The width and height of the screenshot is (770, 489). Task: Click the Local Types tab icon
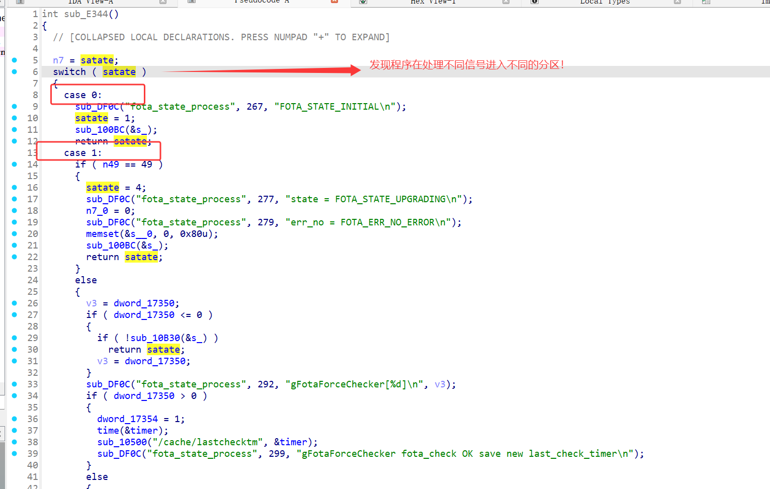pos(535,2)
